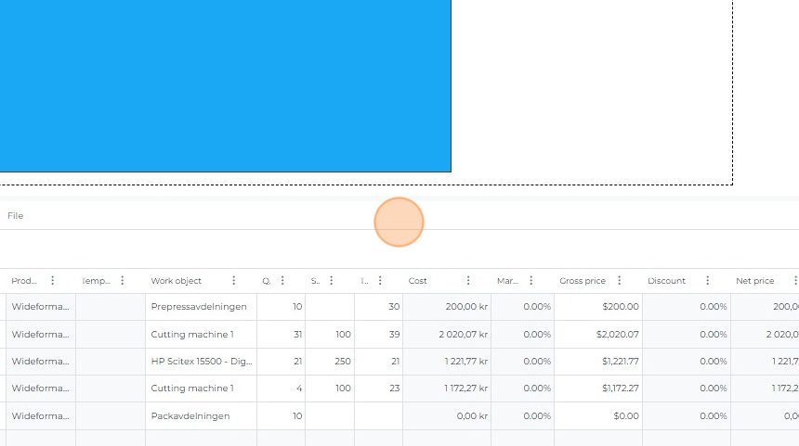Select the HP Scitex 15500 row
The height and width of the screenshot is (446, 799).
tap(201, 362)
